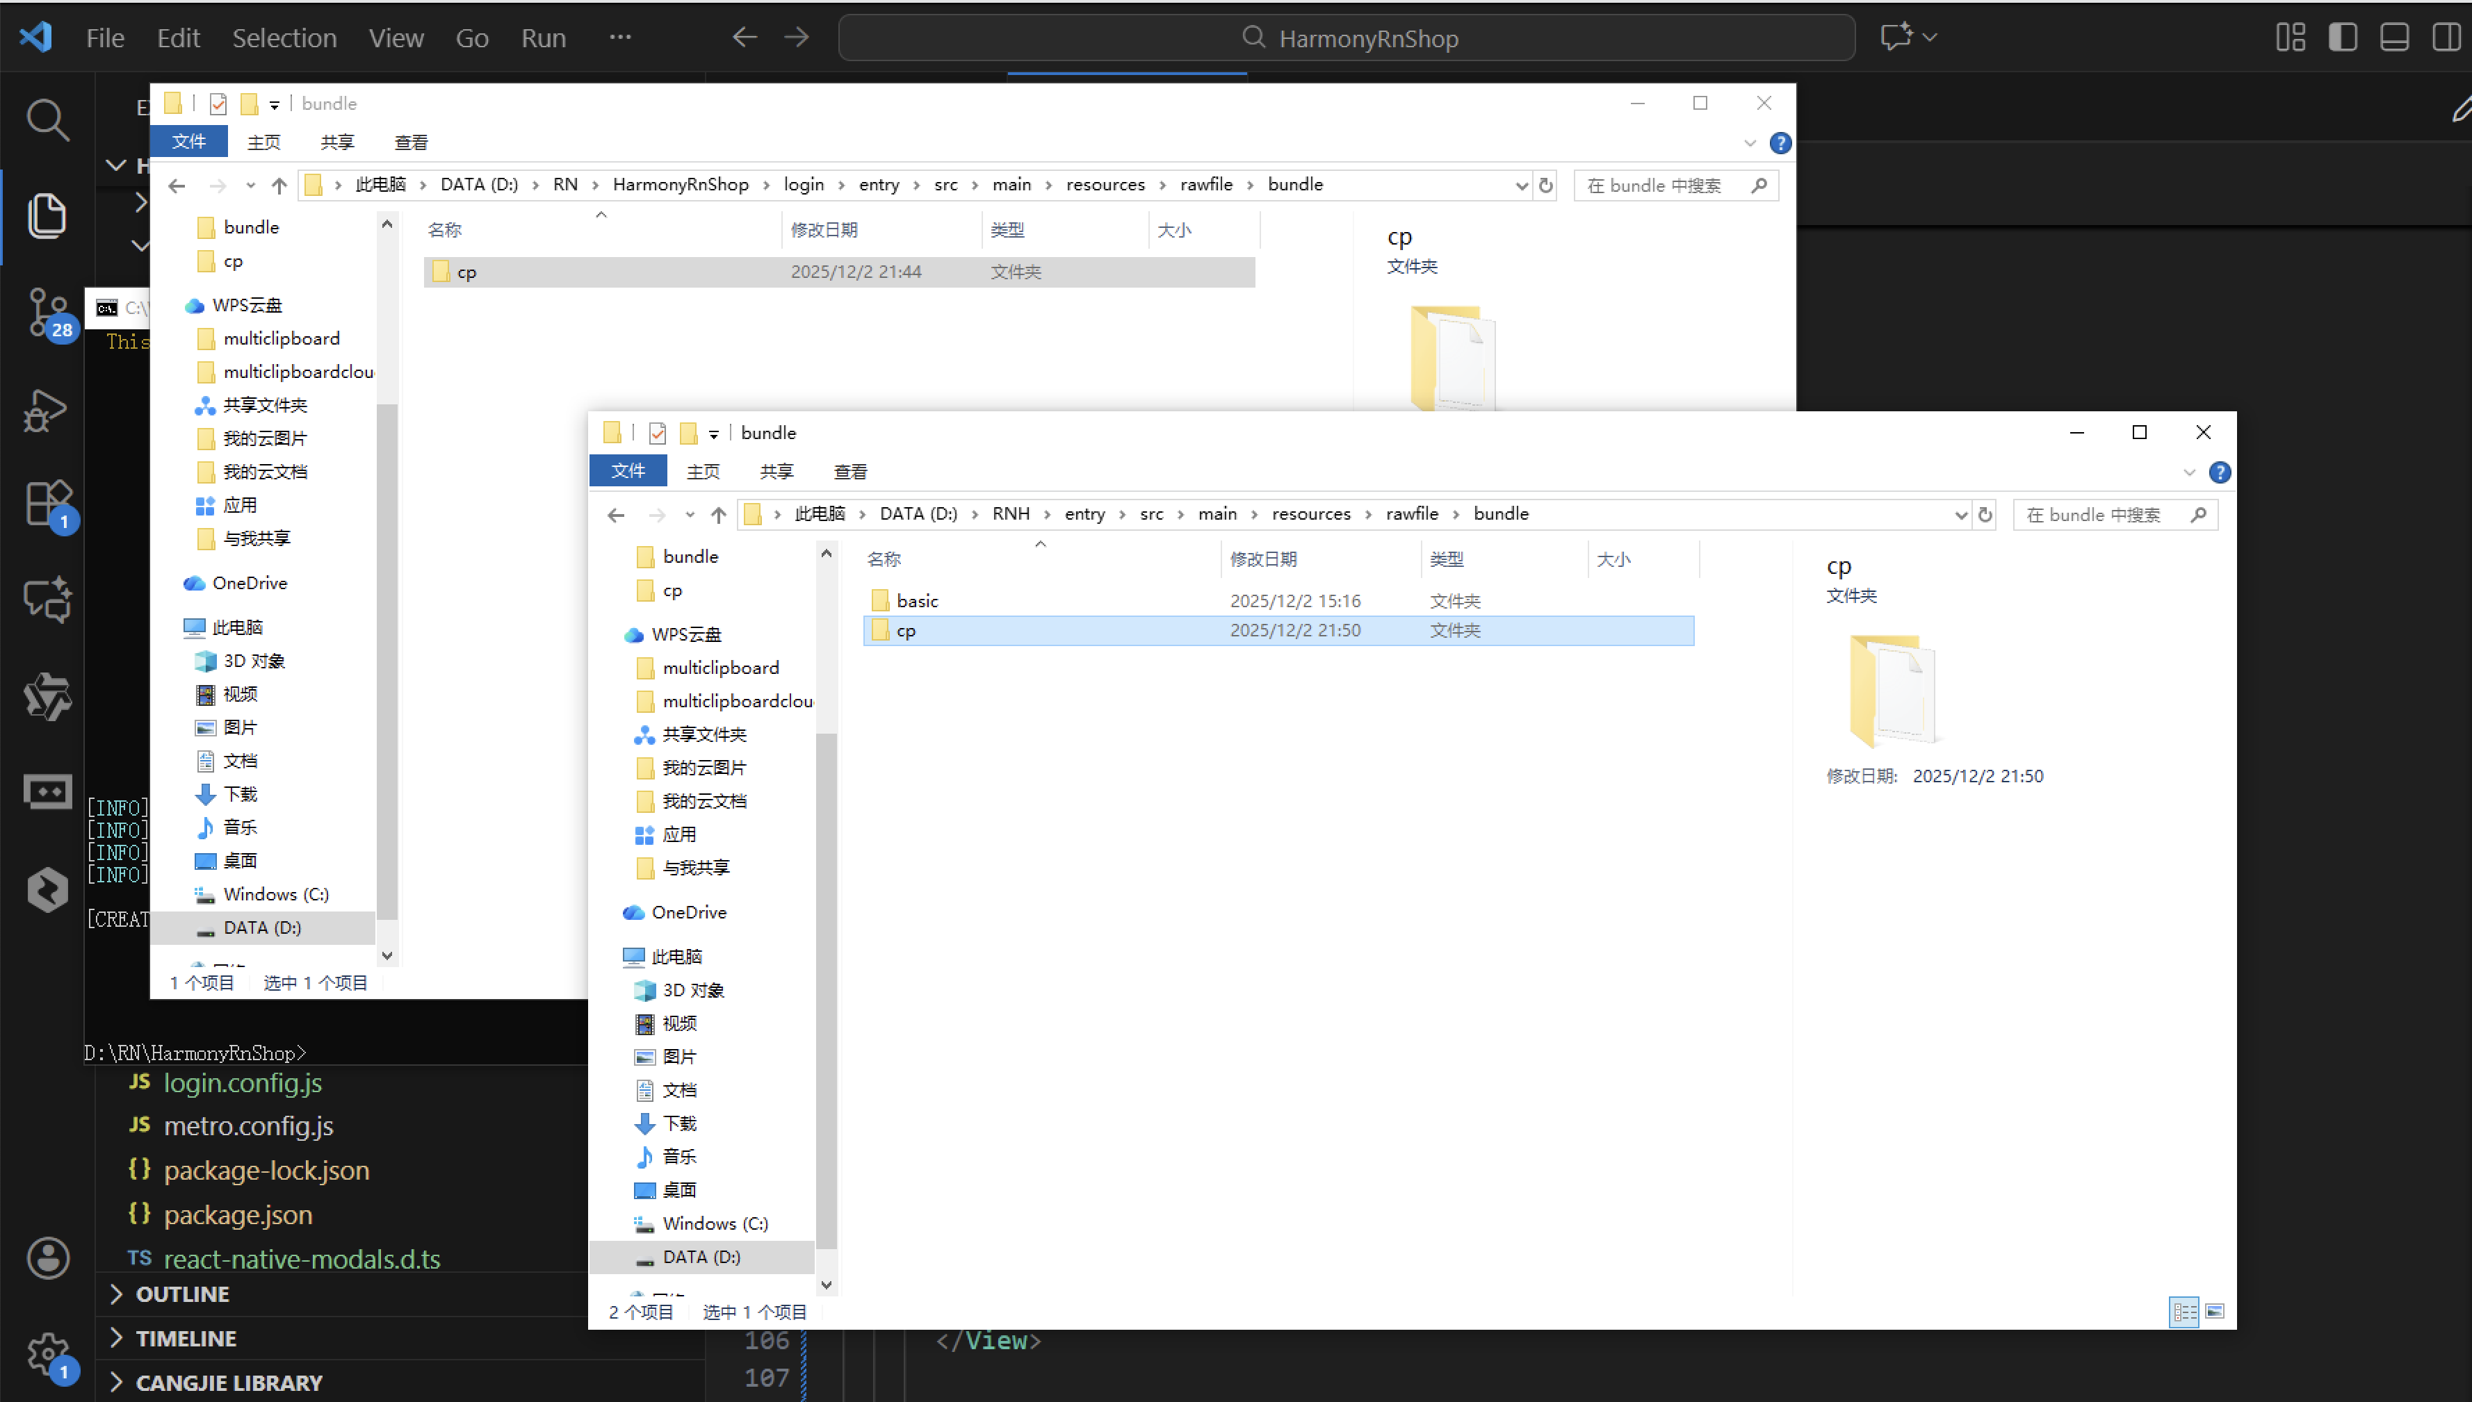Expand the TIMELINE section
The image size is (2472, 1402).
coord(186,1337)
